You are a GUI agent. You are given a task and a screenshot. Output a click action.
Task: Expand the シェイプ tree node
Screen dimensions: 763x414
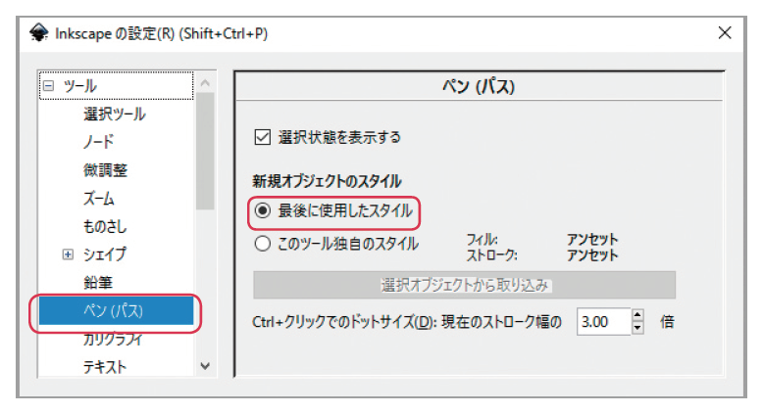pos(68,254)
